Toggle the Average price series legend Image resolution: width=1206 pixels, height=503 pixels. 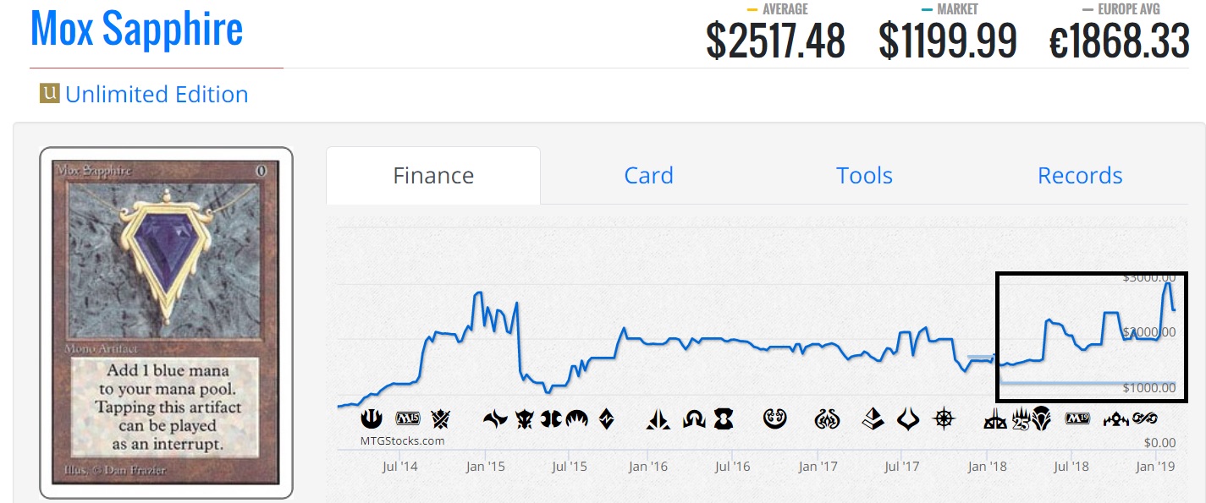[774, 9]
